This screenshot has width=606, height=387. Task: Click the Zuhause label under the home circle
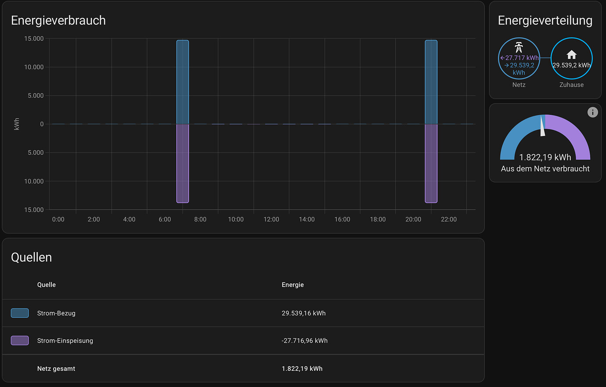coord(572,85)
